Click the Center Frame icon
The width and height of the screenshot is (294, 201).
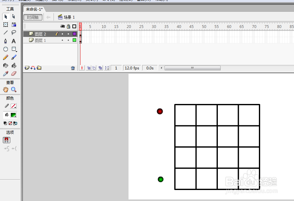(82, 68)
